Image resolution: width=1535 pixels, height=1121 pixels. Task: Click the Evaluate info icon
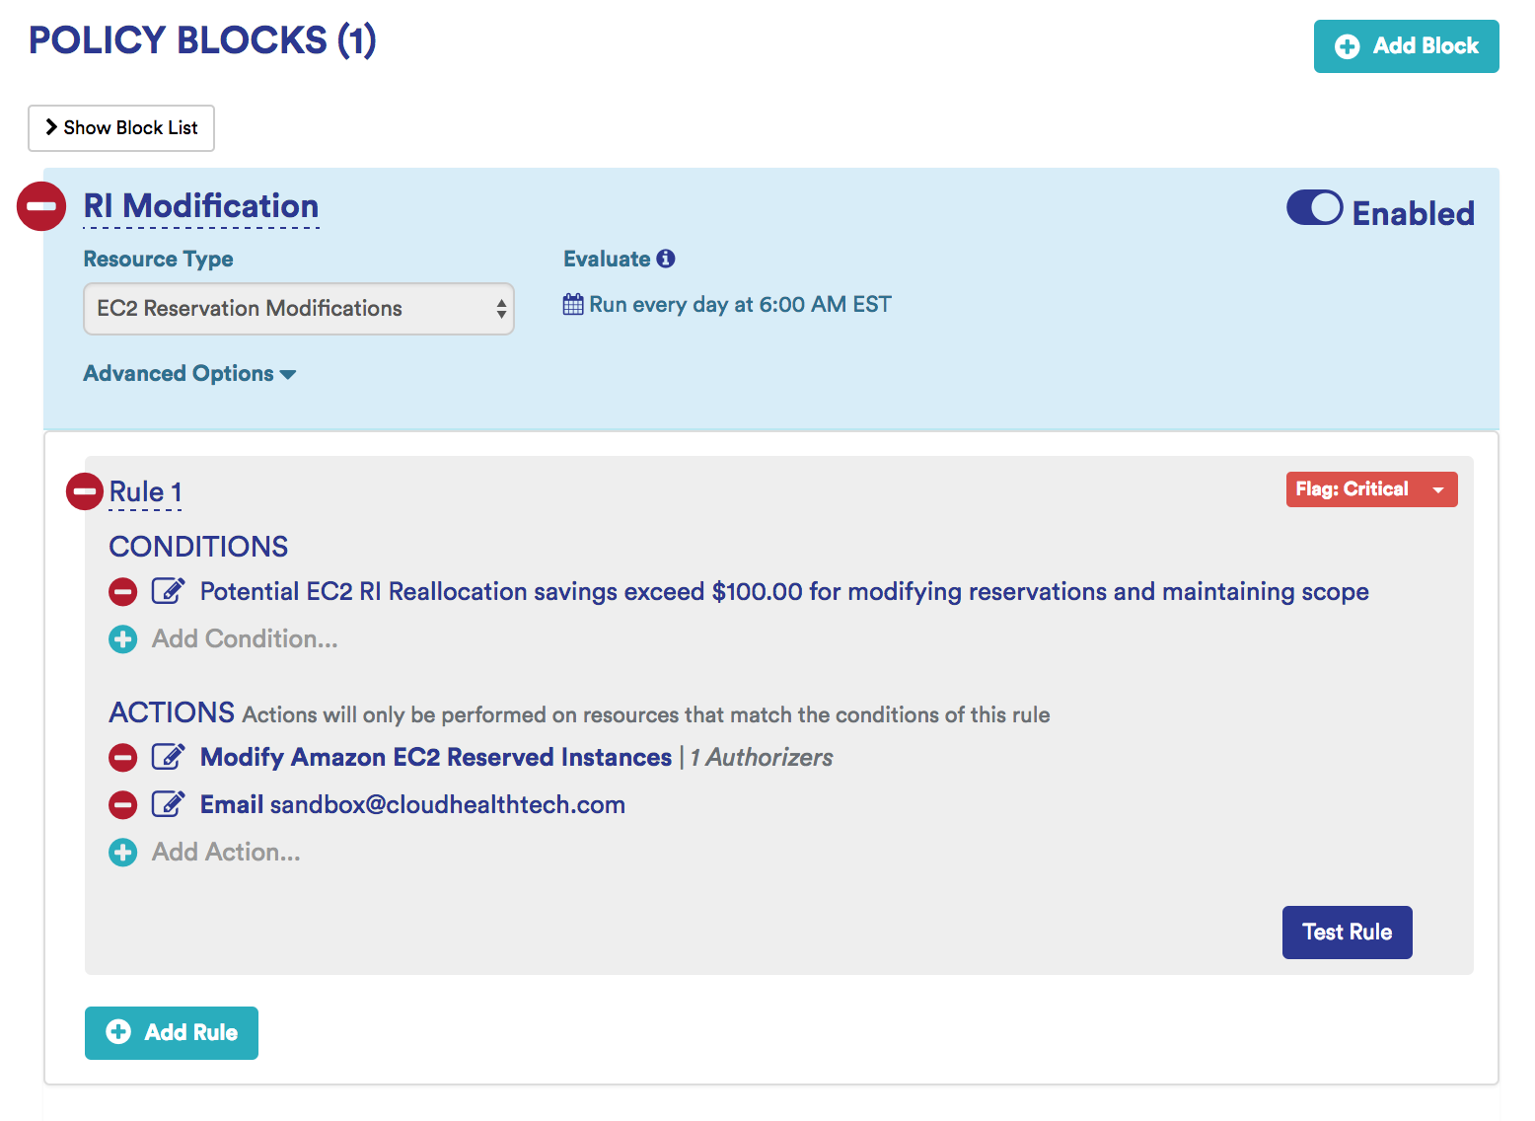pyautogui.click(x=666, y=259)
